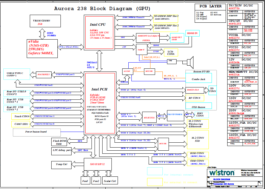Select the USB3.0 TYPE C CONN block
265x189 pixels.
click(17, 74)
